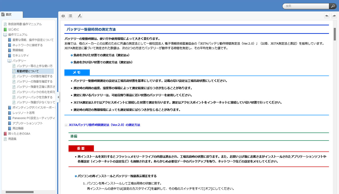Click the print icon in the toolbar

[x=63, y=16]
